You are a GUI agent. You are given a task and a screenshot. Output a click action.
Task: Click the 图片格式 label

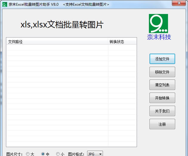tap(76, 154)
